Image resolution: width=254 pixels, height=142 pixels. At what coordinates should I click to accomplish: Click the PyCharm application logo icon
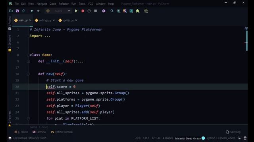click(10, 4)
